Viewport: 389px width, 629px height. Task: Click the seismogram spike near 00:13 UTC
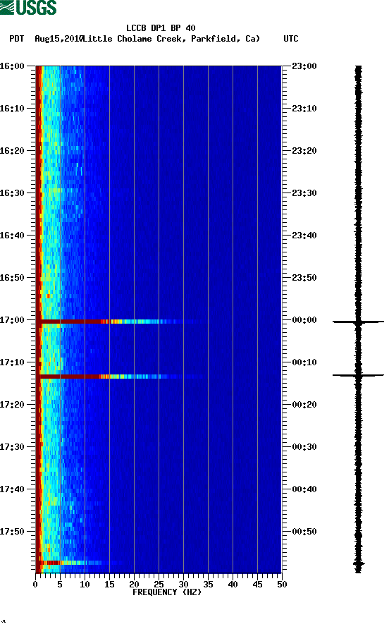358,375
